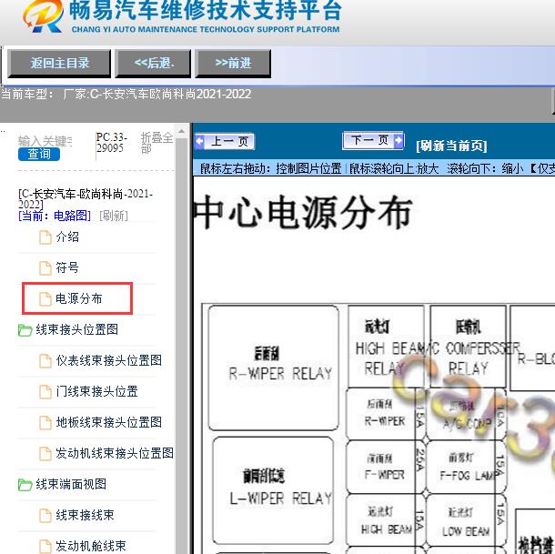Click the page icon beside 介绍
The image size is (555, 554).
click(x=45, y=237)
